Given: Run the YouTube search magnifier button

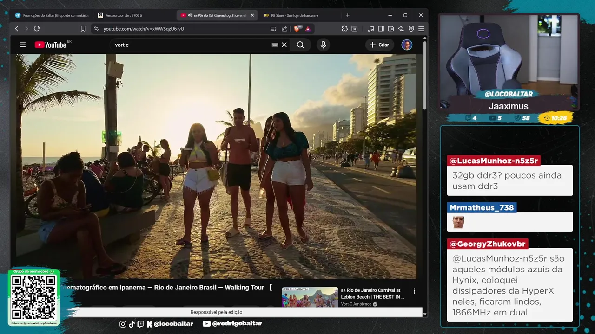Looking at the screenshot, I should click(300, 45).
